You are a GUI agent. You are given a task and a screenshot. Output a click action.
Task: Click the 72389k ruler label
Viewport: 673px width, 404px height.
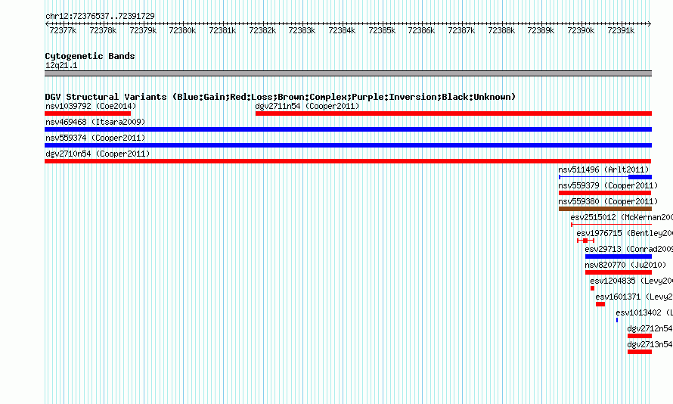point(541,30)
